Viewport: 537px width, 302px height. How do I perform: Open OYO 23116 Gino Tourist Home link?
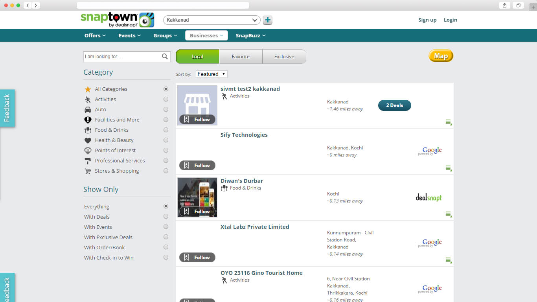click(x=261, y=273)
